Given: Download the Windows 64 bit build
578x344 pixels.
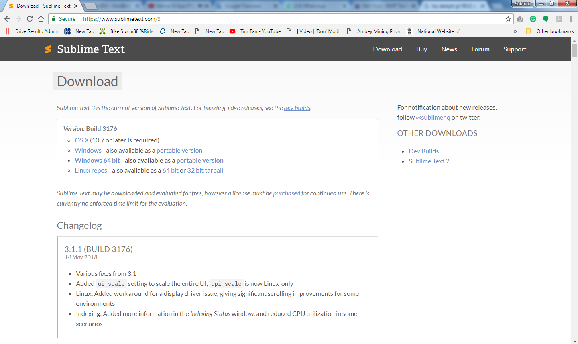Looking at the screenshot, I should click(97, 160).
